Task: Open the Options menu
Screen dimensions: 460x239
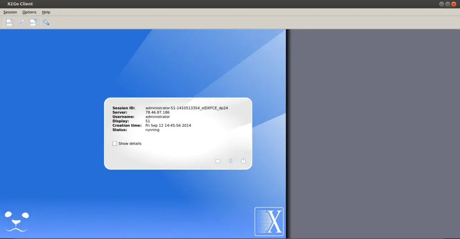Action: (29, 12)
